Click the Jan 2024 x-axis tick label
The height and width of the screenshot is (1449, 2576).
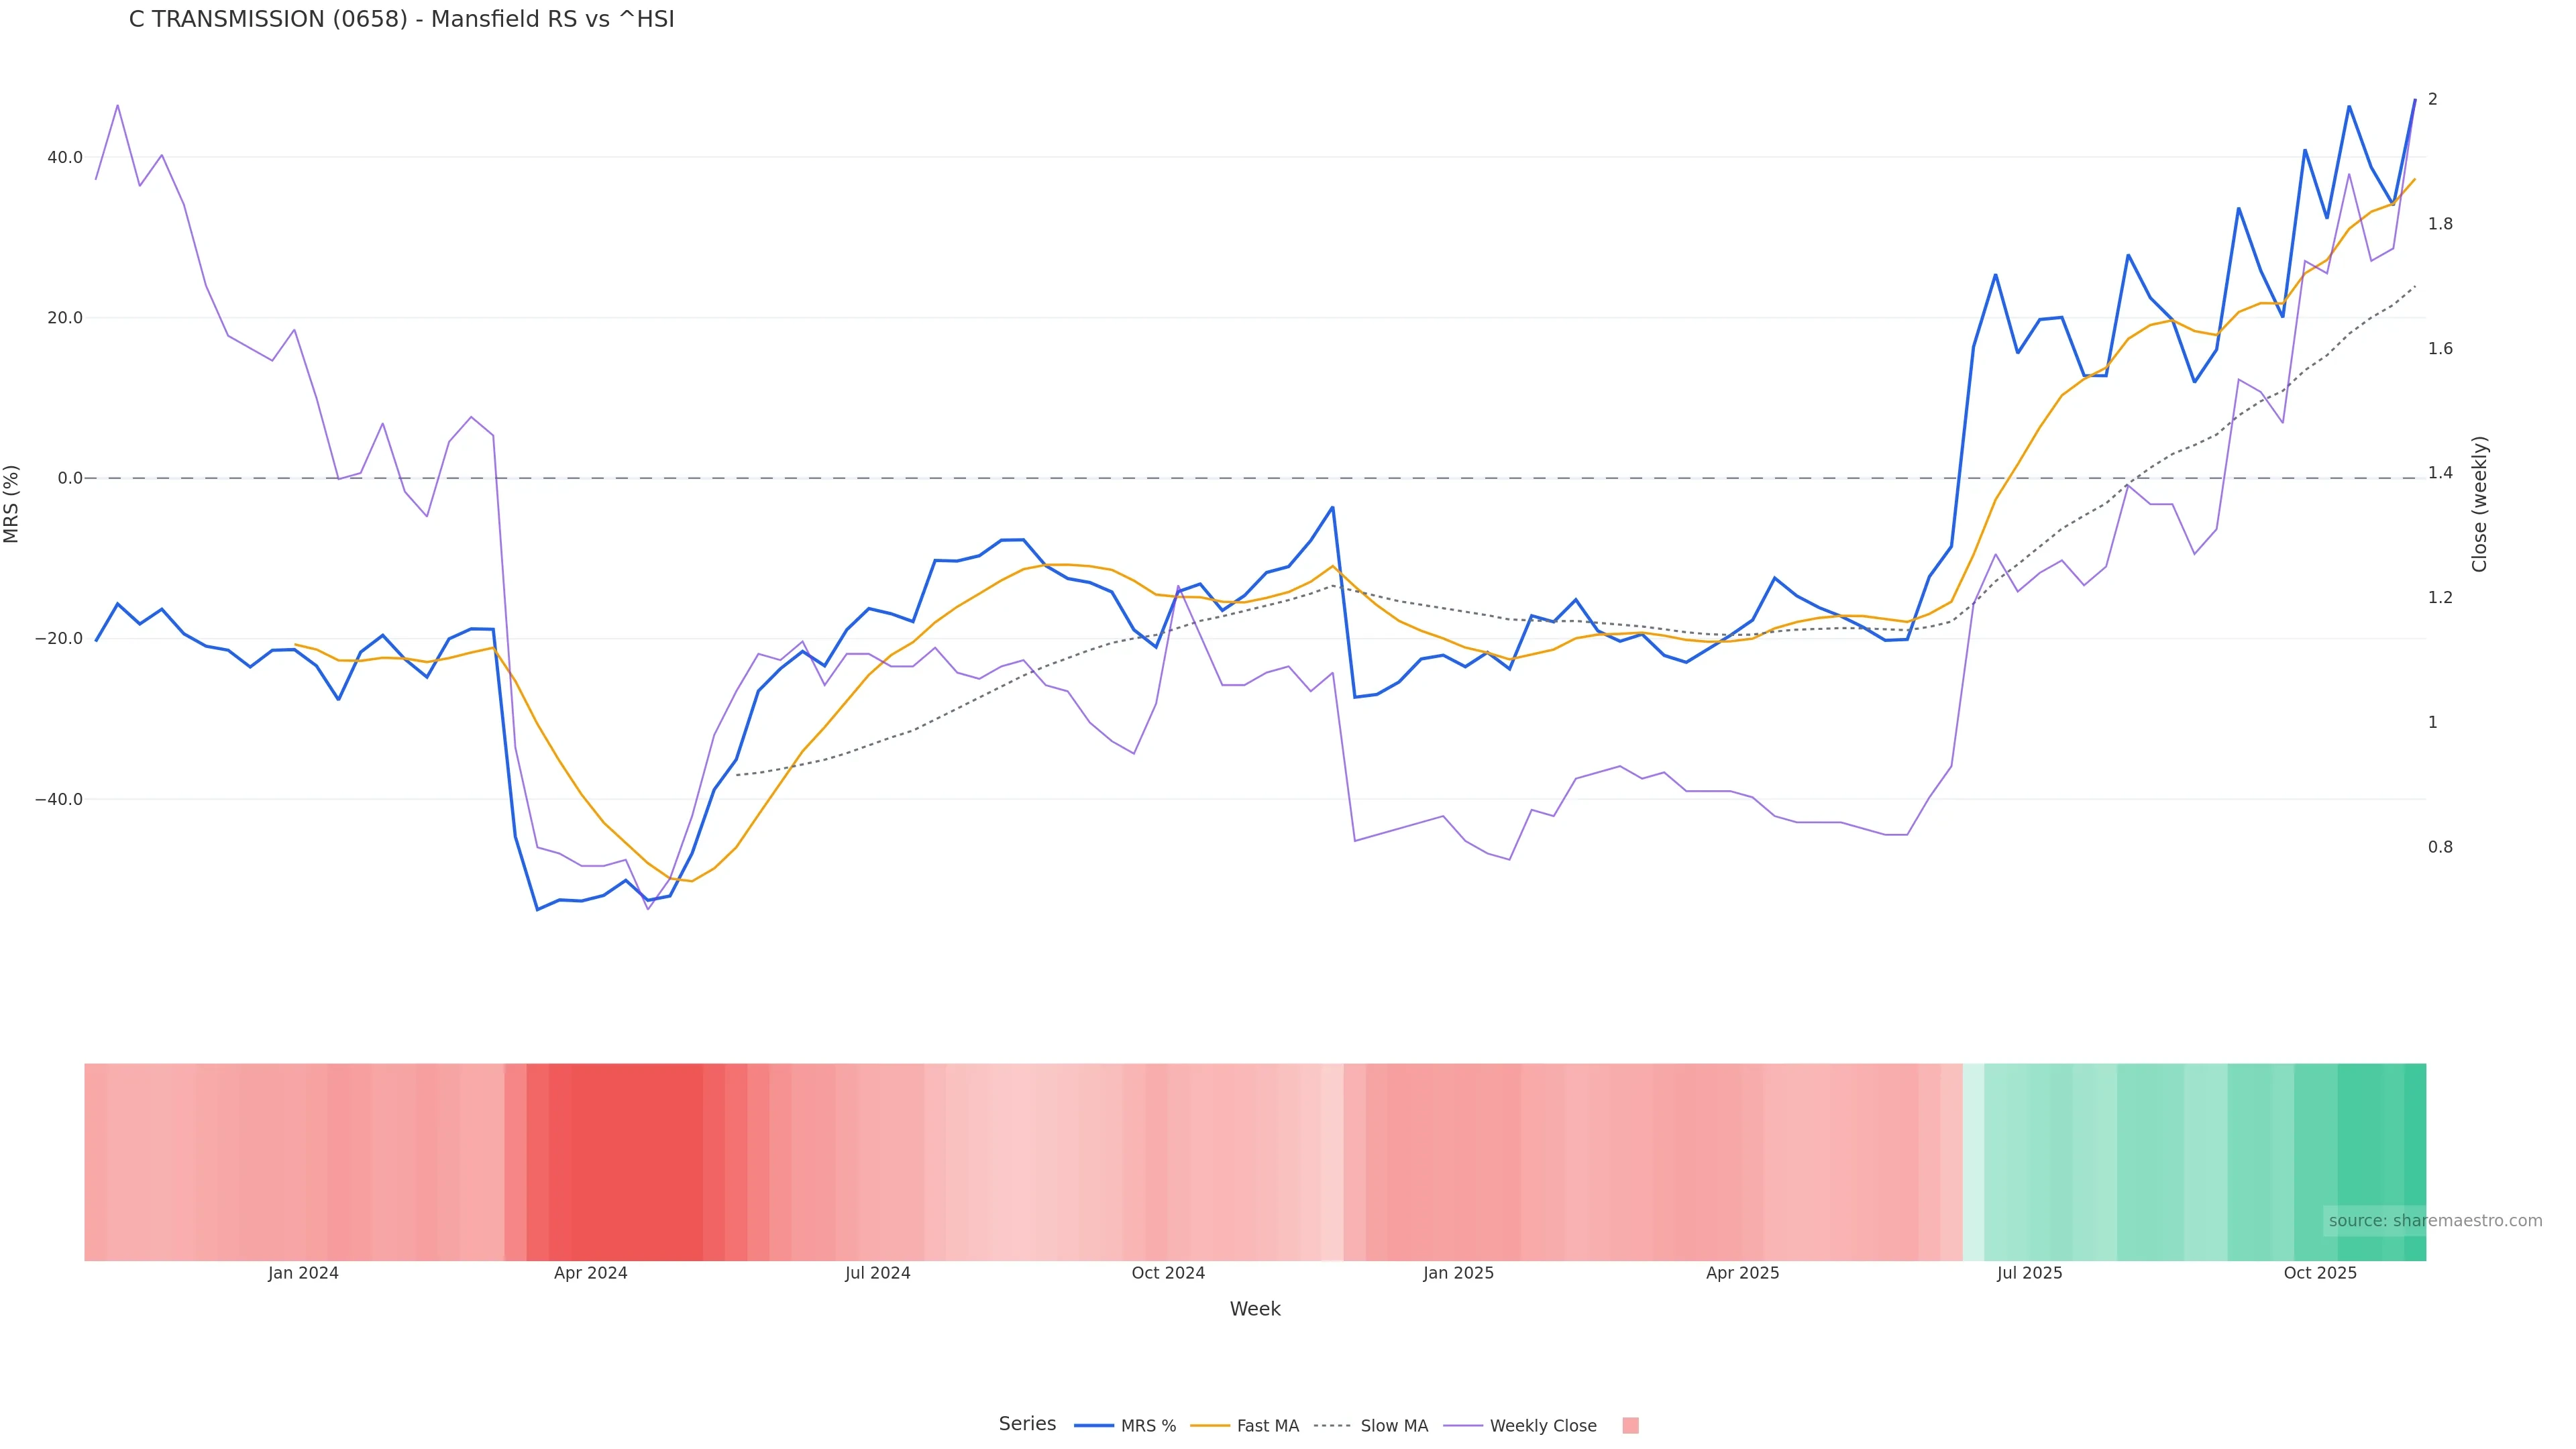[x=303, y=1273]
